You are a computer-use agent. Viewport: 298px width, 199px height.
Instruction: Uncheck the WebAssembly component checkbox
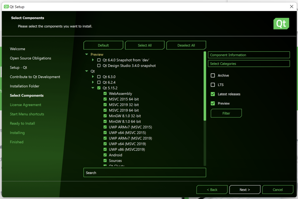[x=105, y=93]
